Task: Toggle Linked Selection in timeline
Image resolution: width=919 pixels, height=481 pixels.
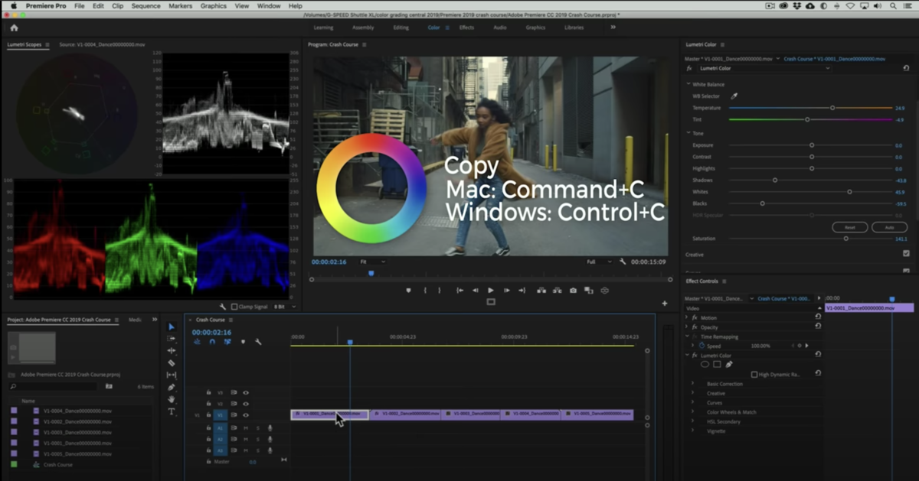Action: point(227,342)
